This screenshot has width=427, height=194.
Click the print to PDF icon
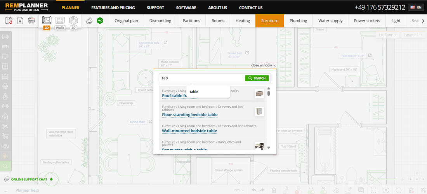pyautogui.click(x=31, y=21)
